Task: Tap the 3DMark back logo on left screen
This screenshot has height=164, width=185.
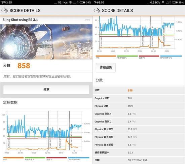Action: click(x=4, y=10)
